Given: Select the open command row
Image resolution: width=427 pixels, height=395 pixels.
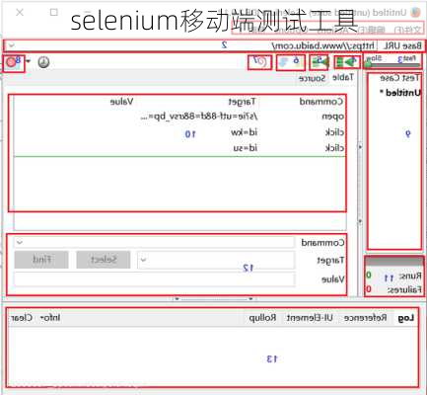Looking at the screenshot, I should (179, 117).
